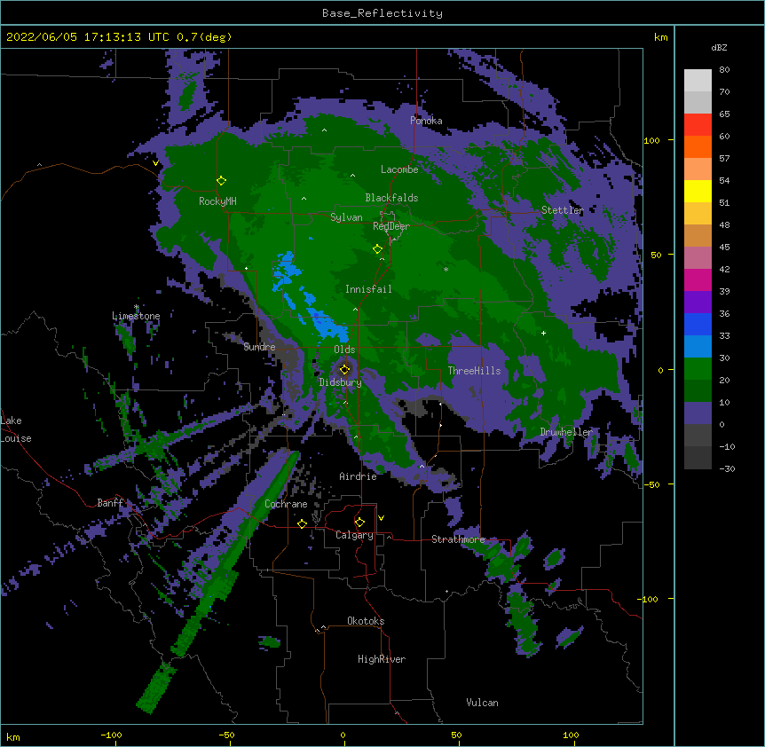
Task: Select the yellow 54 dBZ legend swatch
Action: click(698, 191)
